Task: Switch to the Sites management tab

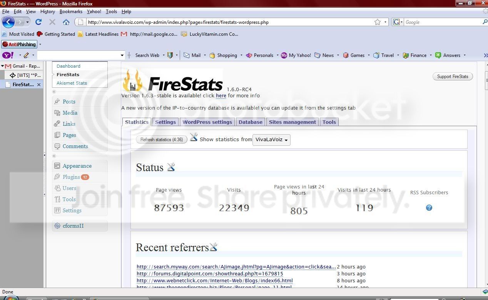Action: pos(292,122)
